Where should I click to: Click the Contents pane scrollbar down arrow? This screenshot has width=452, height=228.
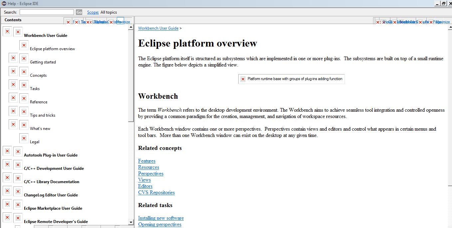[x=131, y=222]
